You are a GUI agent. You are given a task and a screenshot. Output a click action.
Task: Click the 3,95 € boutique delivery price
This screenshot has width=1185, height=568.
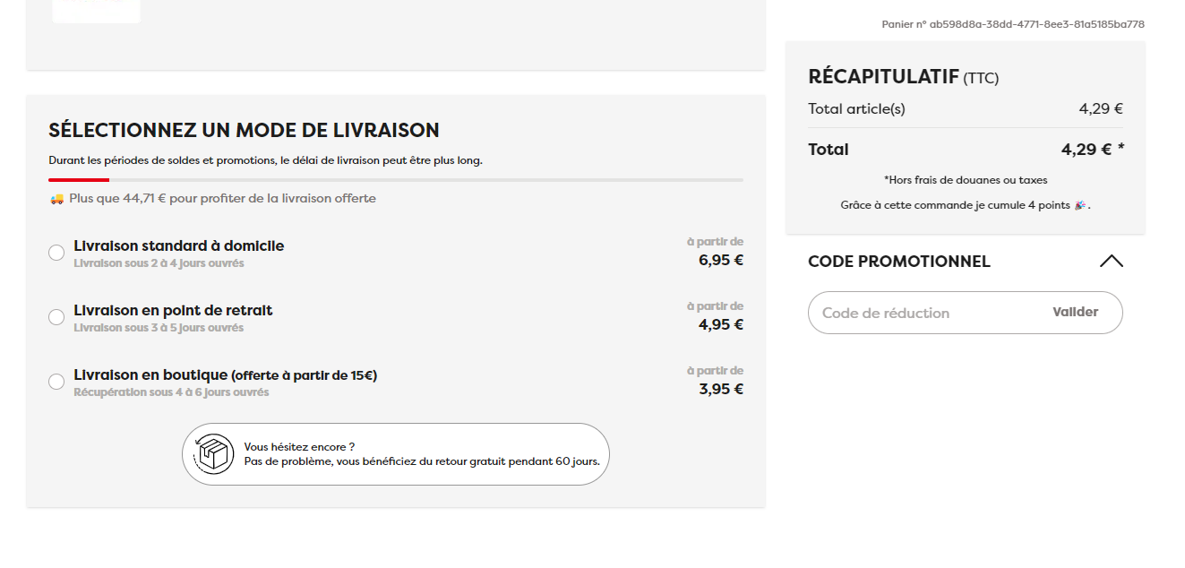(721, 389)
